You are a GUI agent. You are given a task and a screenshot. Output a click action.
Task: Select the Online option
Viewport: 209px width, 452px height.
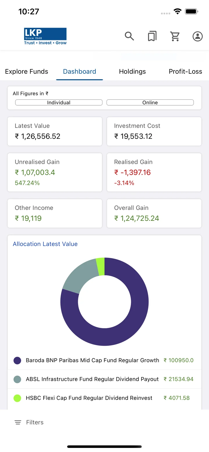pyautogui.click(x=150, y=102)
